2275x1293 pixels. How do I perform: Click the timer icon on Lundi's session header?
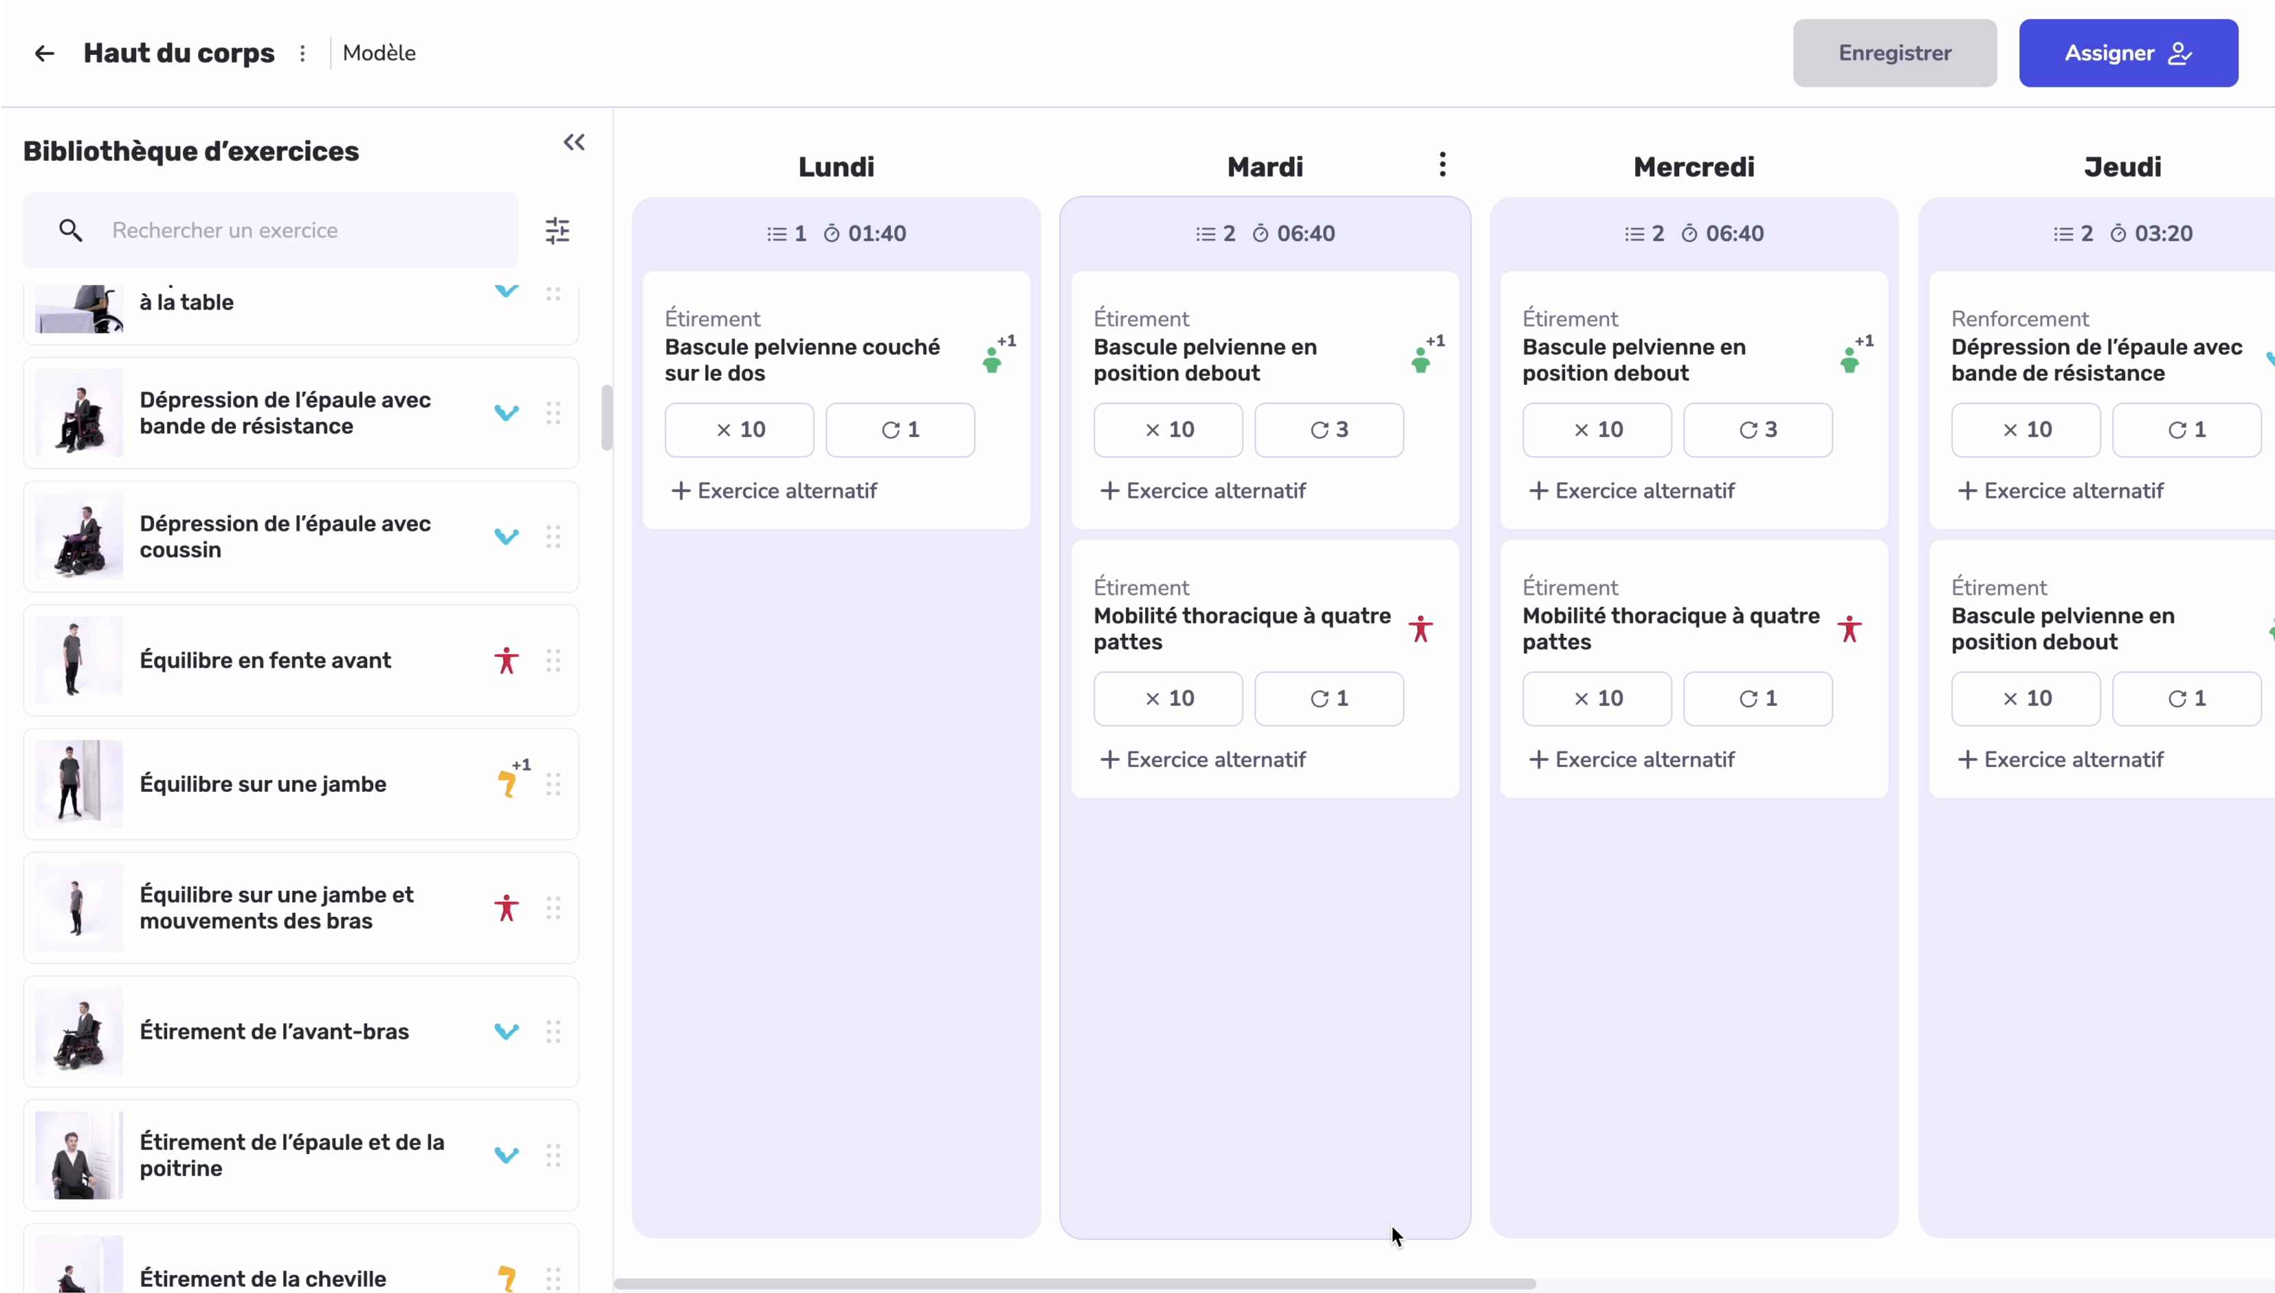(x=832, y=234)
